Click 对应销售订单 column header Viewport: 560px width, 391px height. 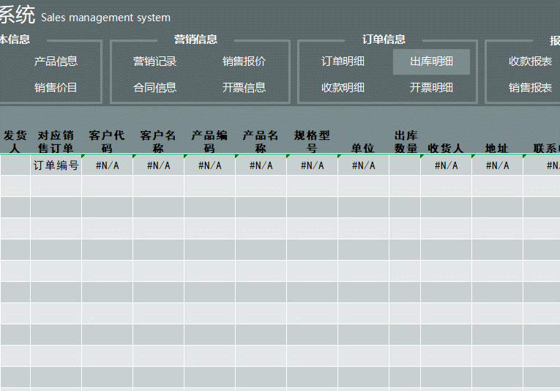tap(56, 141)
